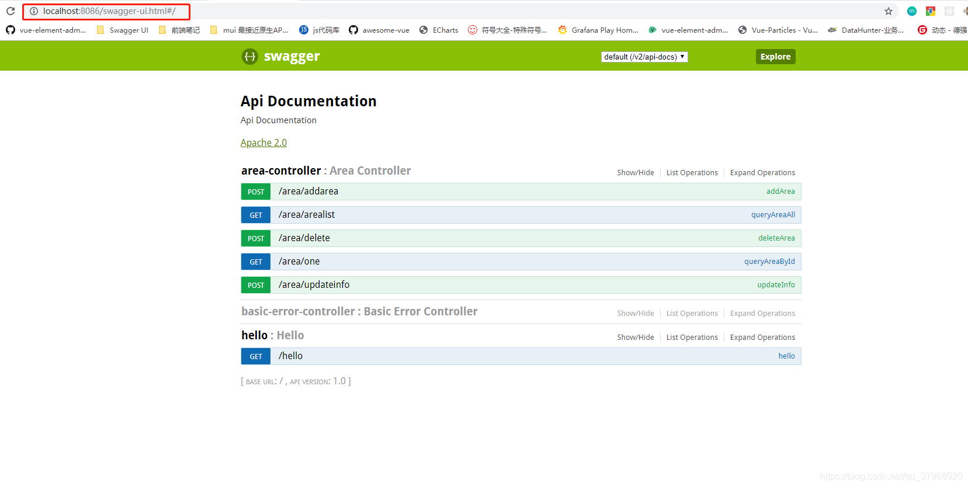Click GET badge of /hello

coord(256,356)
